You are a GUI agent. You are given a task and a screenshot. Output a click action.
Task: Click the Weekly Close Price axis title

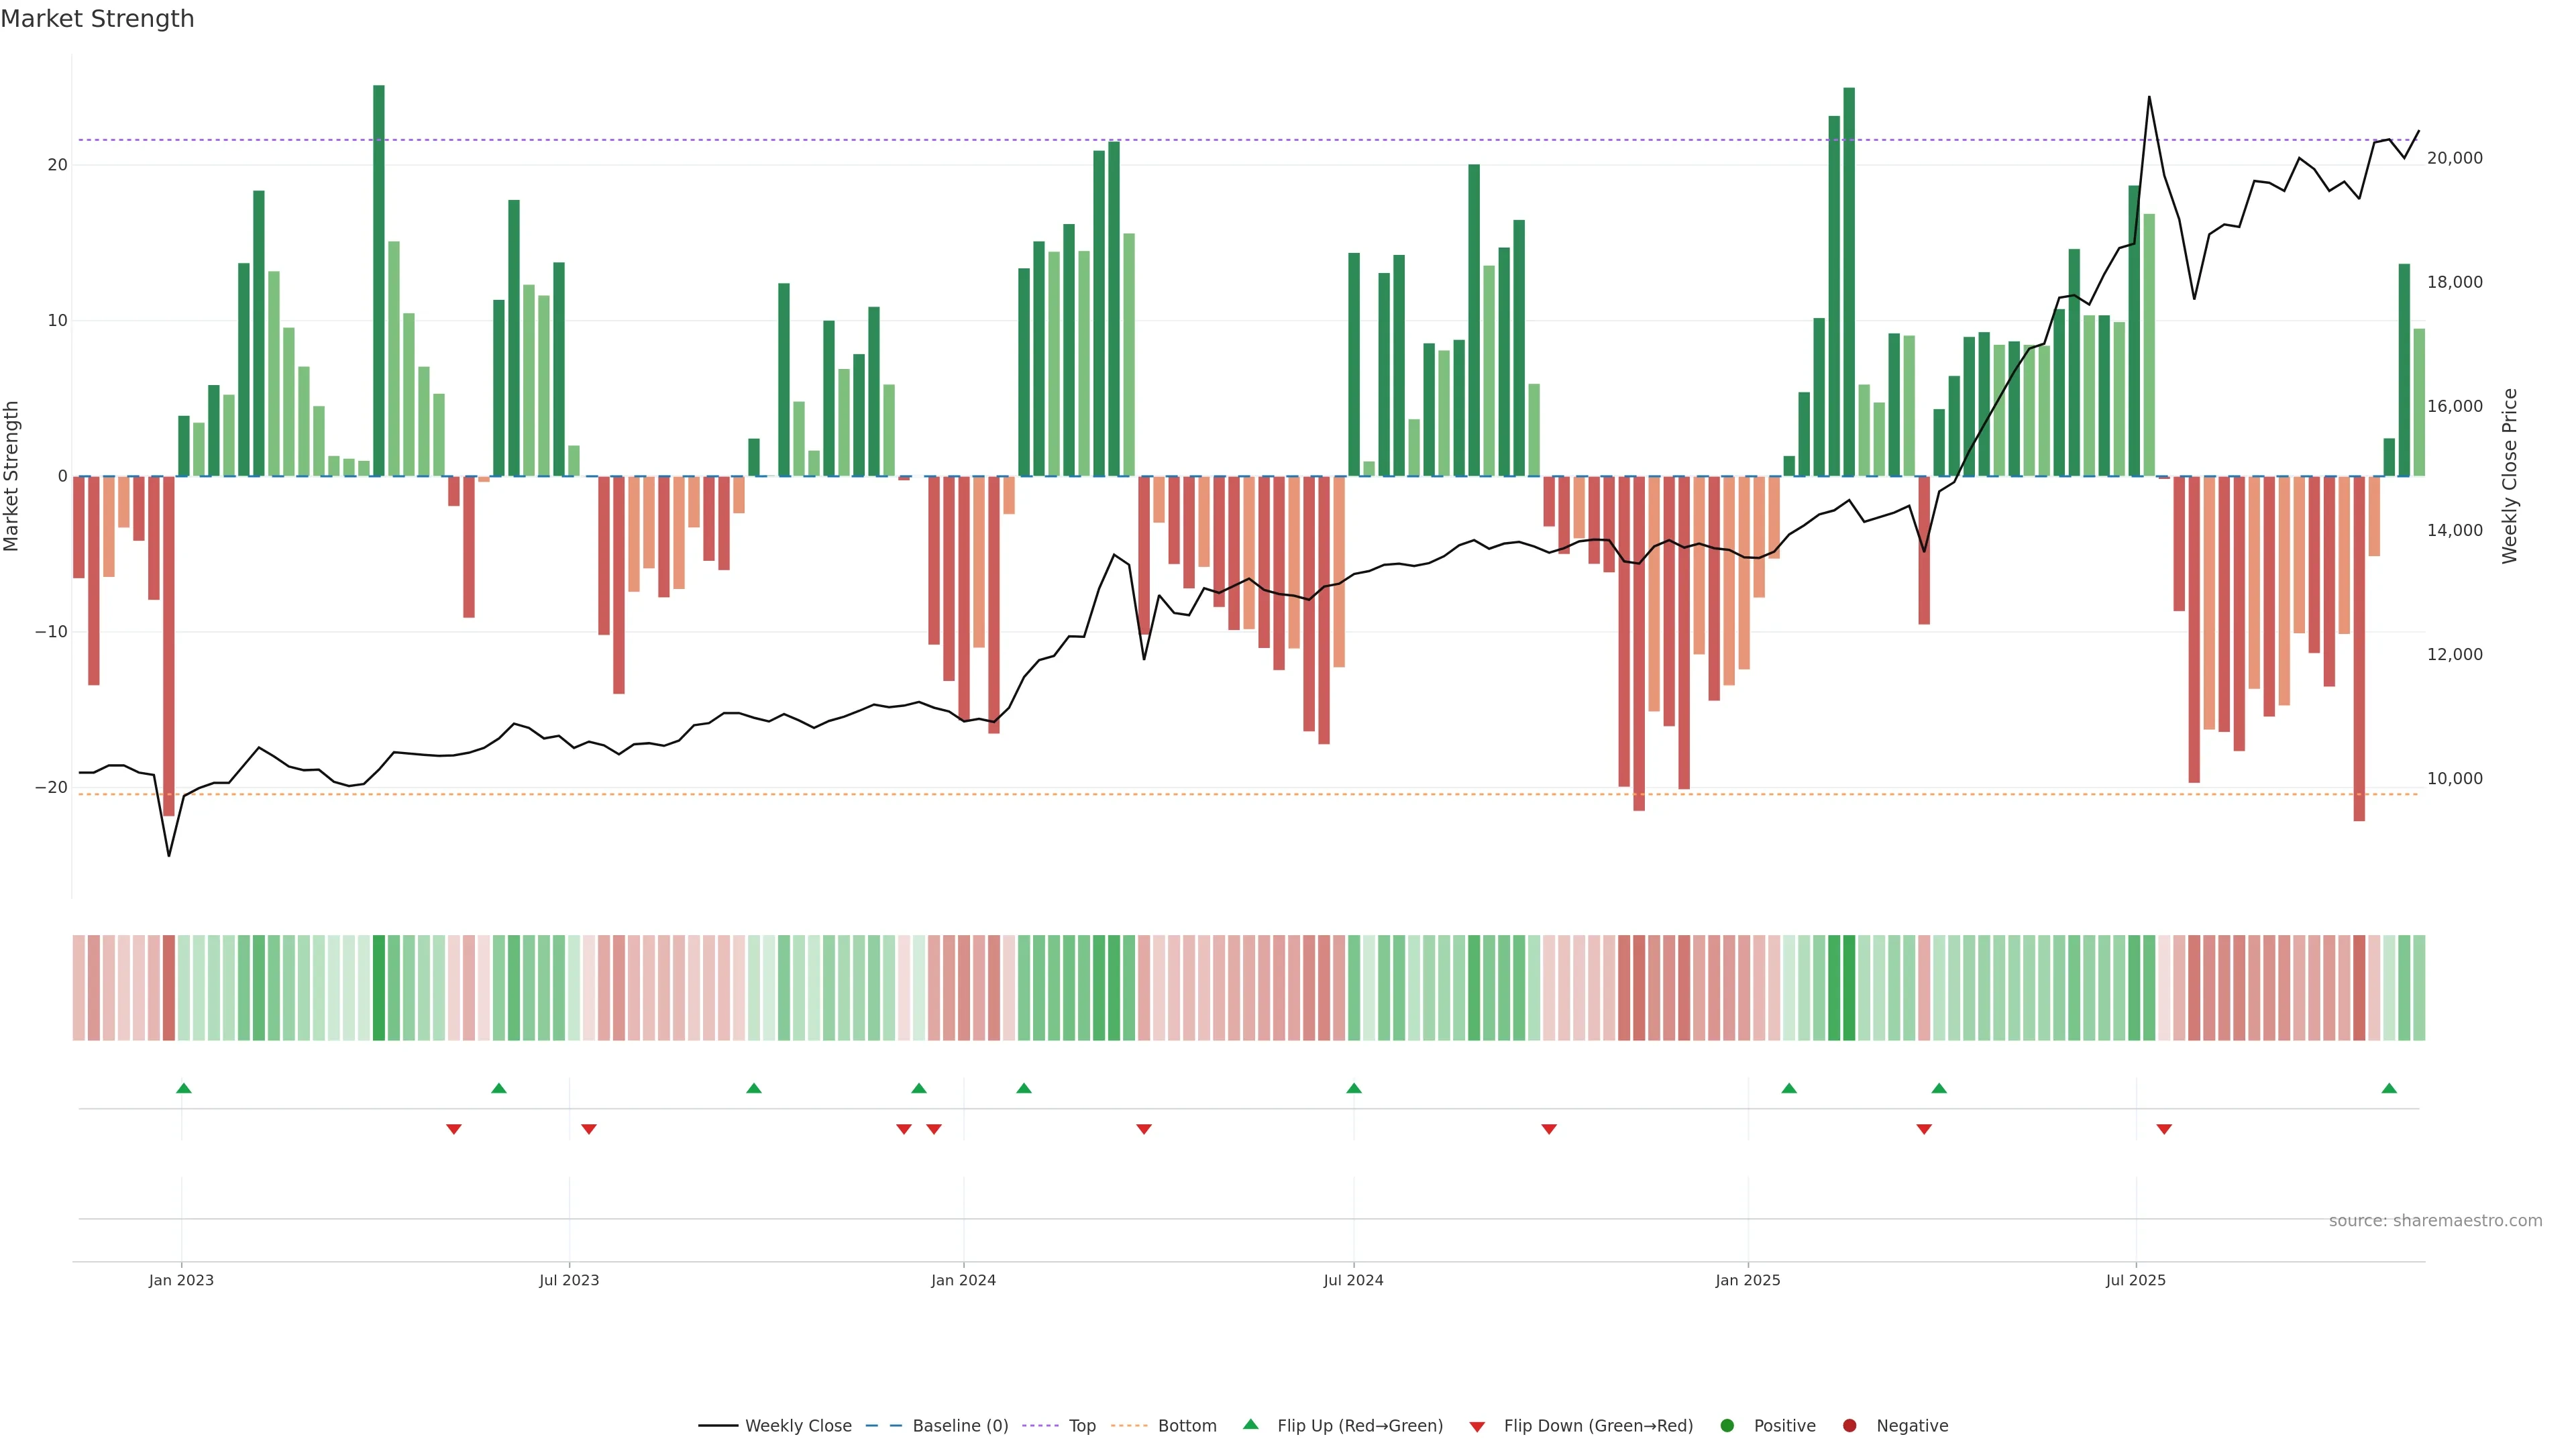point(2509,476)
